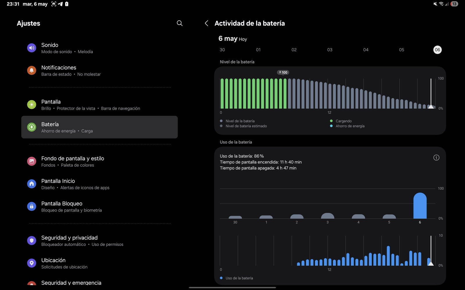Screen dimensions: 465x290
Task: Open the battery usage info icon
Action: tap(436, 157)
